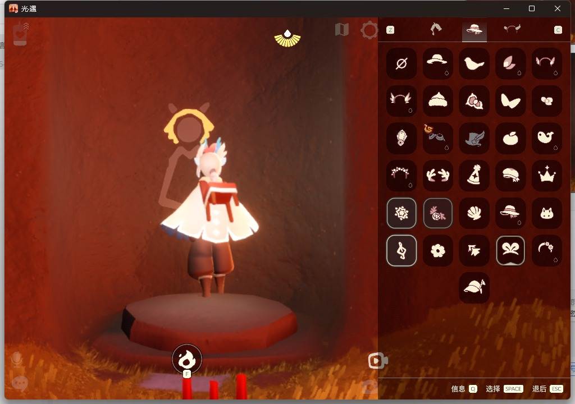This screenshot has height=404, width=575.
Task: Pick the five-petal flower accessory
Action: point(437,250)
